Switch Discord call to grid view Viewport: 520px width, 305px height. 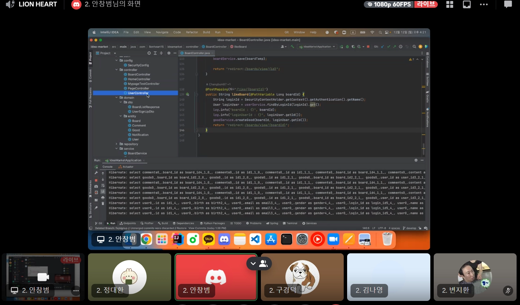coord(450,4)
